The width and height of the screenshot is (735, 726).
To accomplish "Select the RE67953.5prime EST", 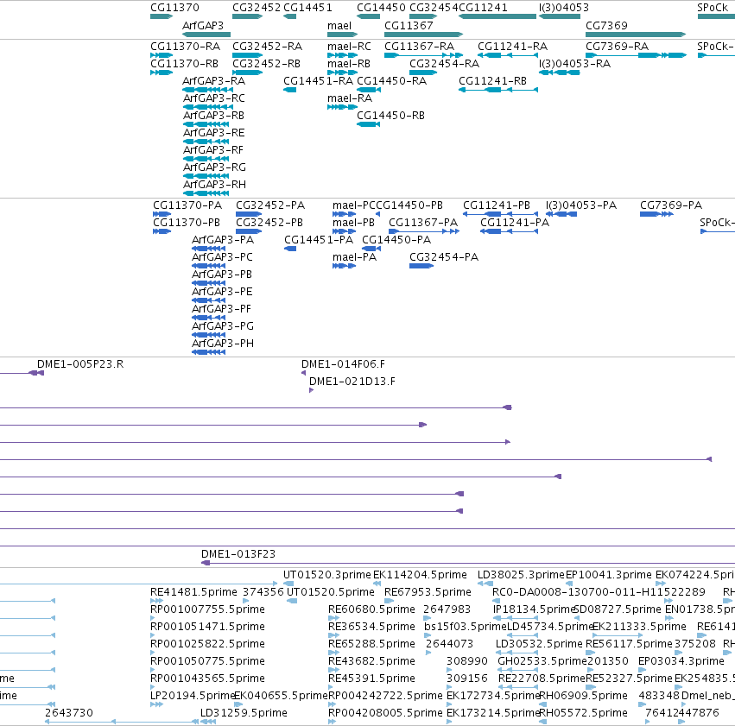I will click(x=389, y=601).
